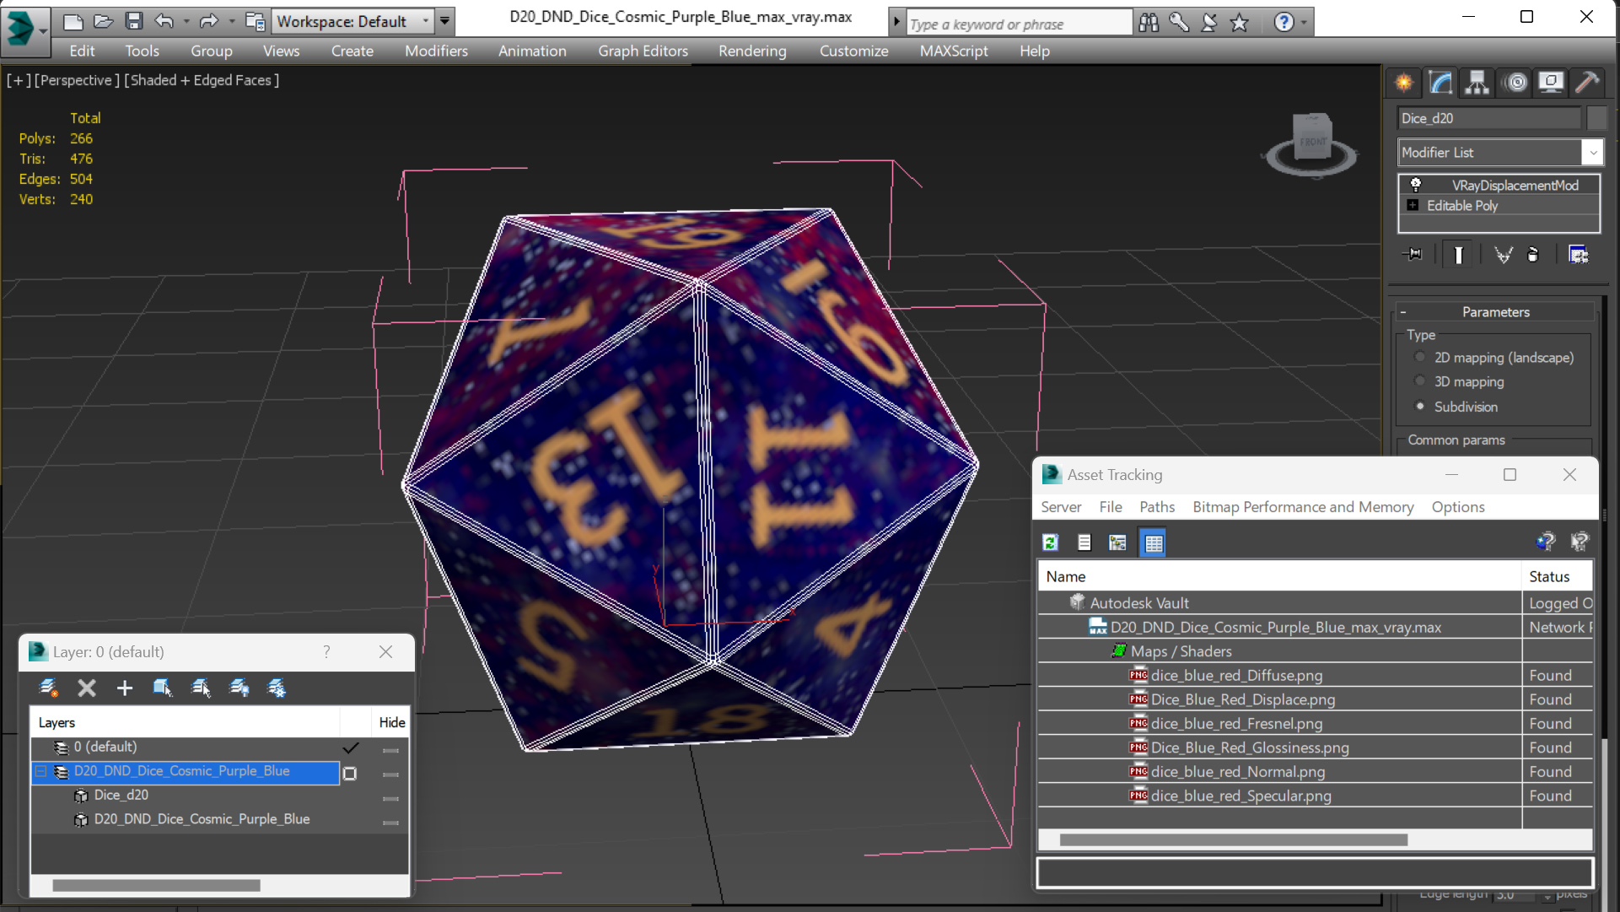Open the Hierarchy panel tab

click(x=1477, y=83)
